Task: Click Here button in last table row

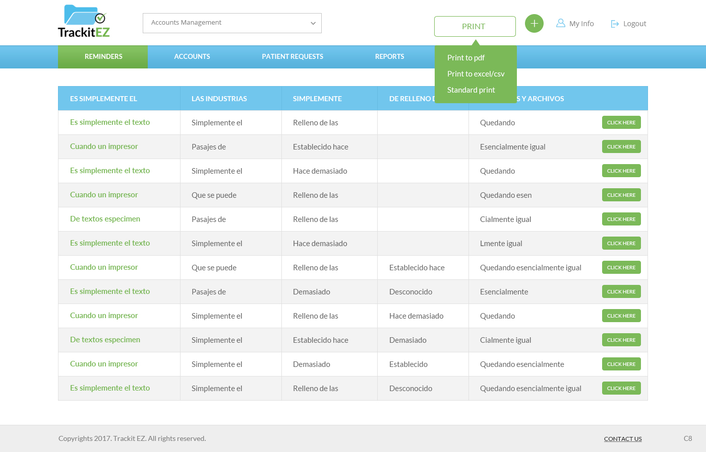Action: [x=621, y=388]
